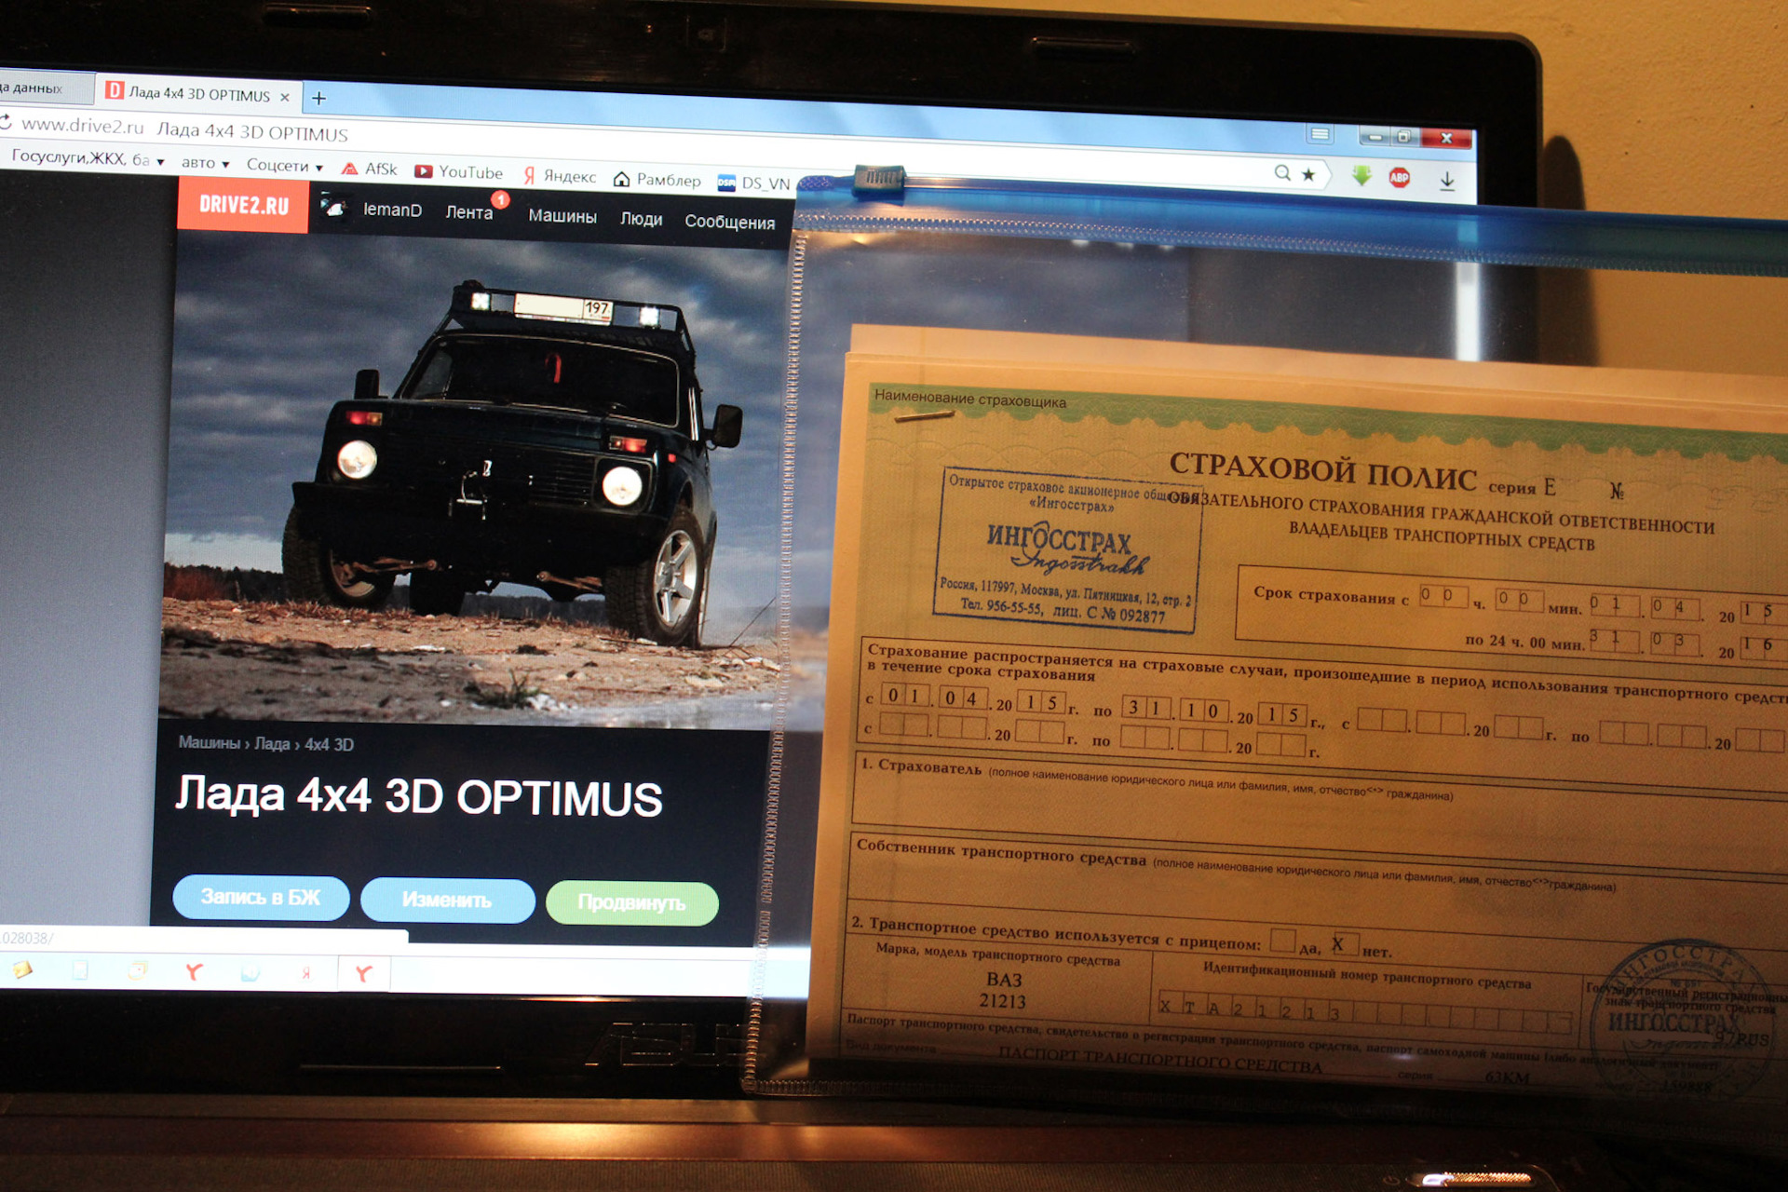Open the white document taskbar icon
The width and height of the screenshot is (1788, 1192).
(x=80, y=970)
